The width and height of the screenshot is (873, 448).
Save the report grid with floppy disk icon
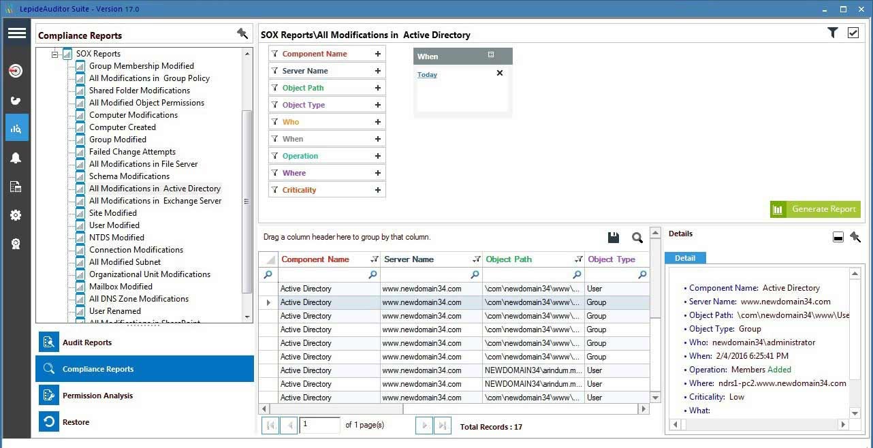(613, 238)
